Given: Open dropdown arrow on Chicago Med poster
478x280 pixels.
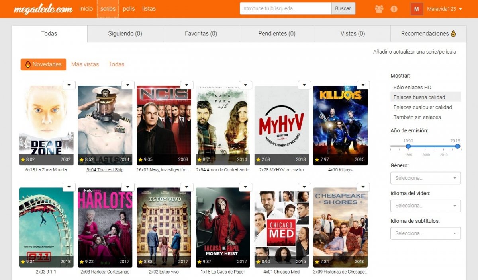Looking at the screenshot, I should [x=304, y=187].
